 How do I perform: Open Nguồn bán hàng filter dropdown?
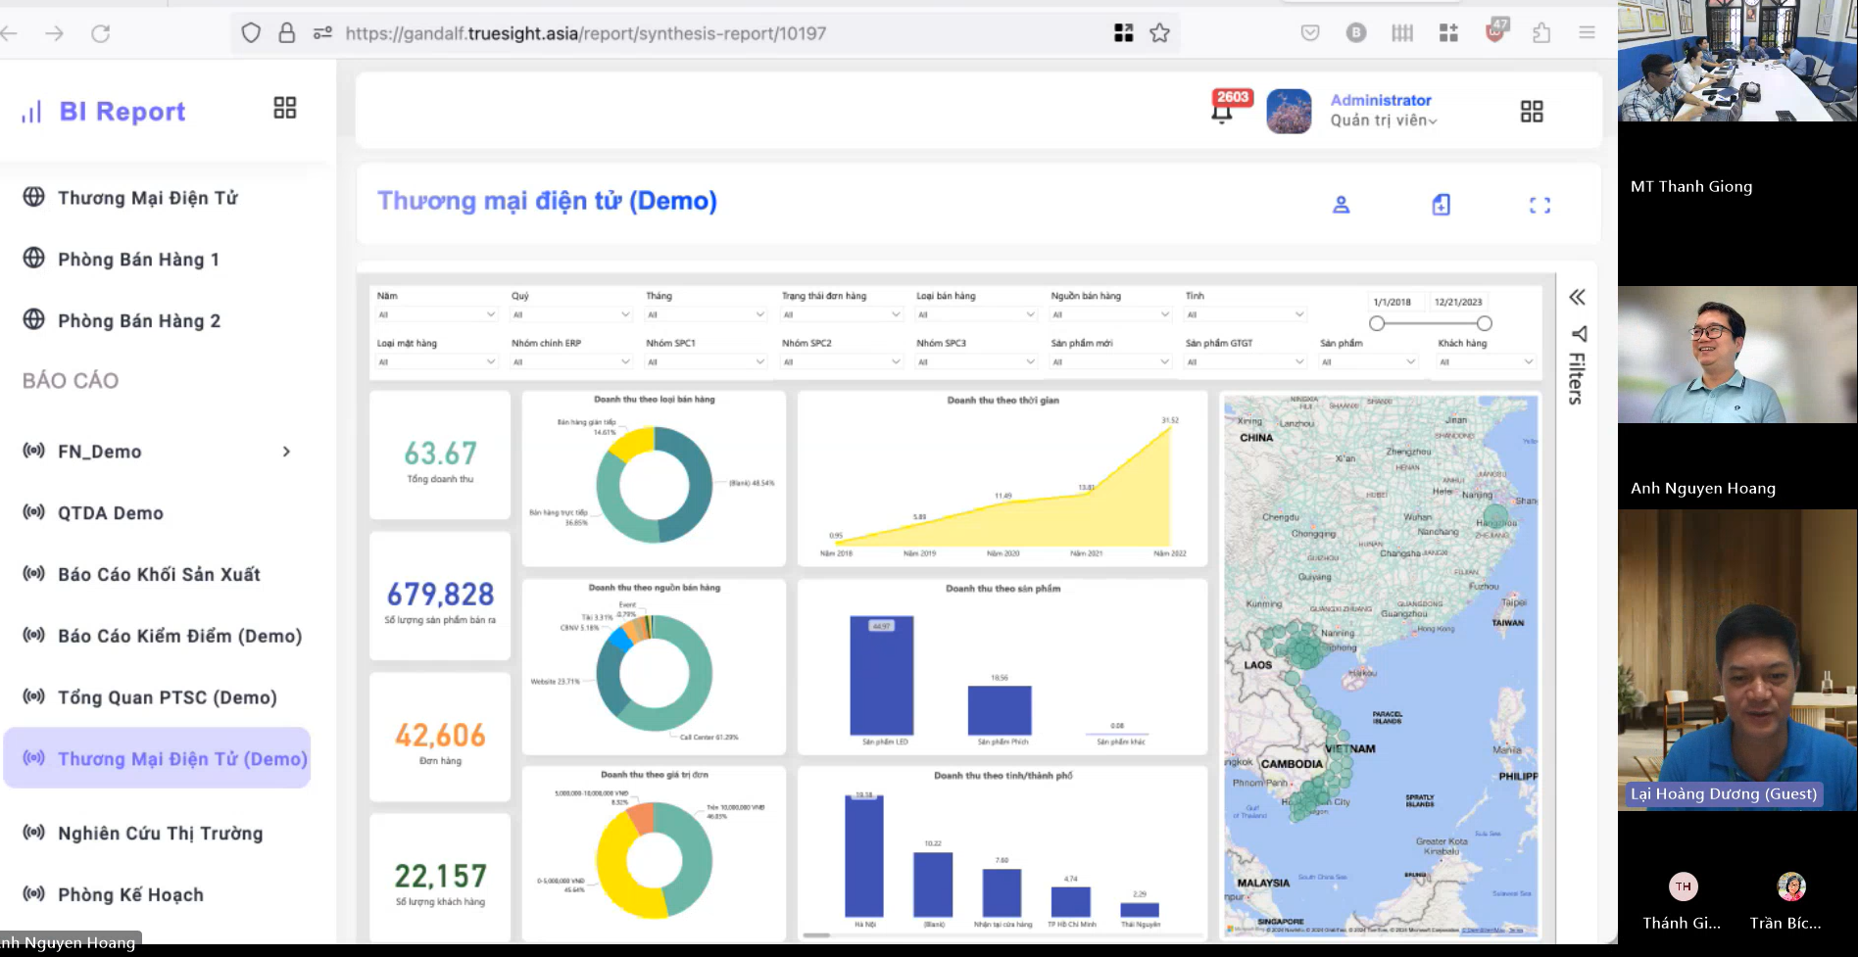point(1111,314)
